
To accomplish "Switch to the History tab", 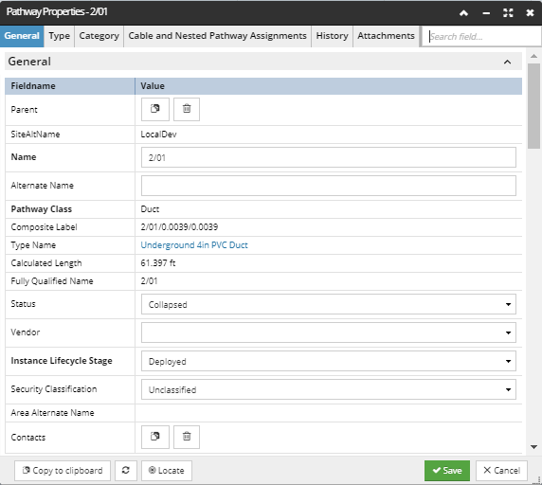I will [333, 36].
